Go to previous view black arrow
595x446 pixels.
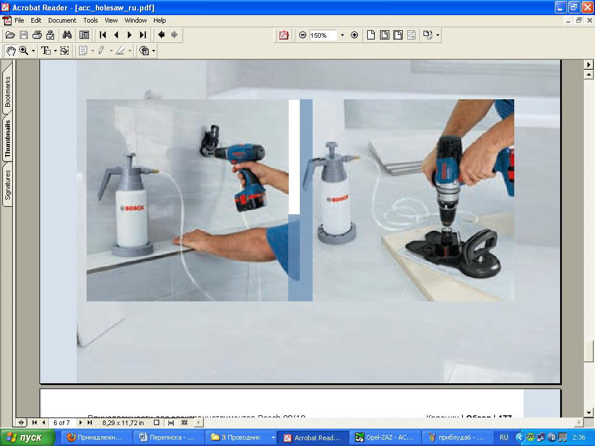tap(162, 35)
